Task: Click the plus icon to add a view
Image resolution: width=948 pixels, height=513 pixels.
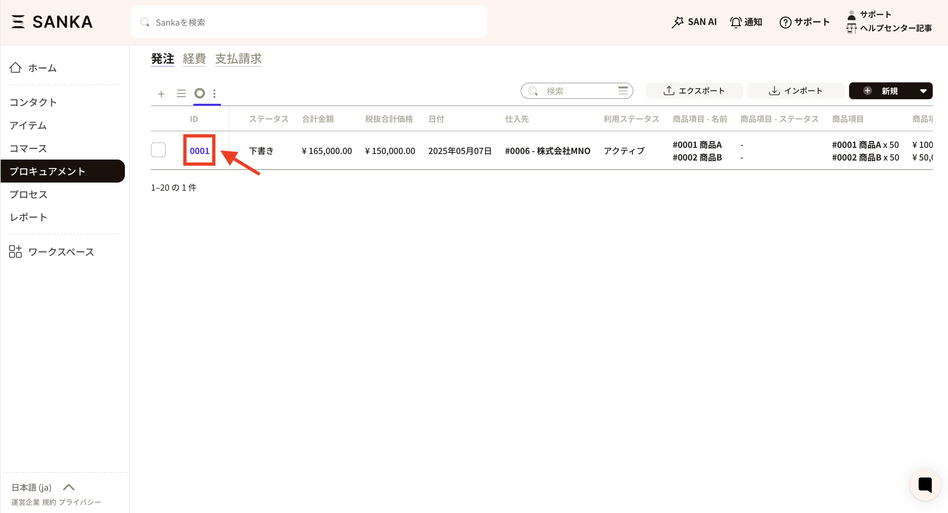Action: 161,94
